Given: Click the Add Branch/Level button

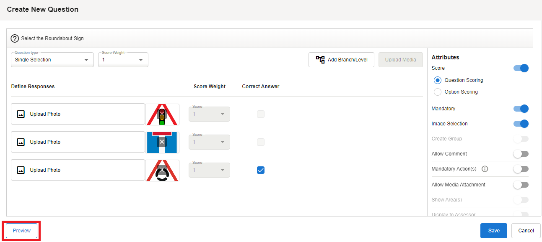Looking at the screenshot, I should 341,60.
